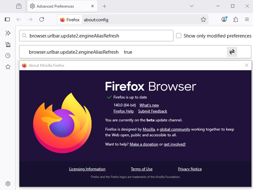Go back one page
Image resolution: width=253 pixels, height=190 pixels.
(19, 19)
